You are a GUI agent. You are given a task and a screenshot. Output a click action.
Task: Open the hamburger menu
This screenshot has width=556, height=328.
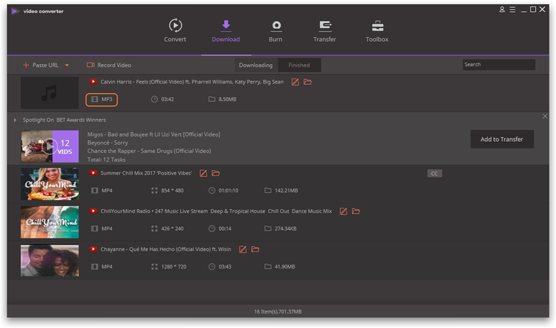click(x=512, y=10)
